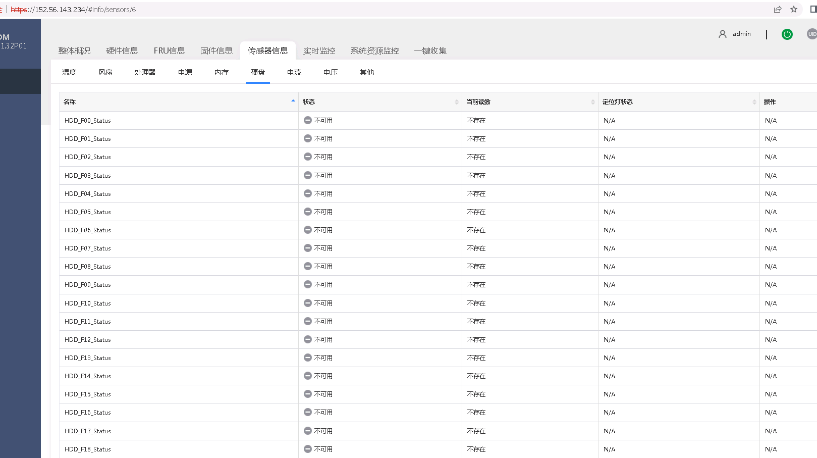Click the green power status icon
Viewport: 817px width, 458px height.
[787, 34]
